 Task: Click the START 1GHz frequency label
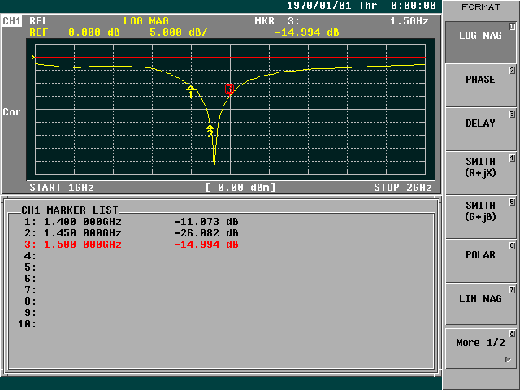click(62, 188)
